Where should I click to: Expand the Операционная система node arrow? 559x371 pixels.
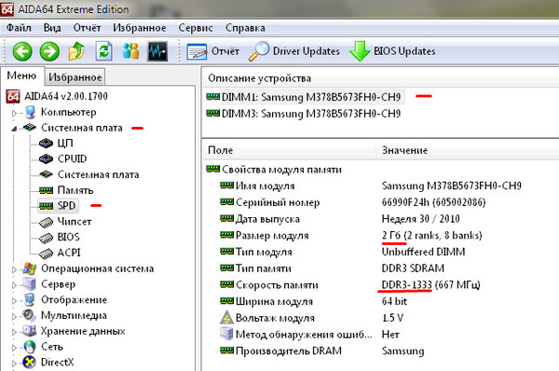pyautogui.click(x=14, y=269)
